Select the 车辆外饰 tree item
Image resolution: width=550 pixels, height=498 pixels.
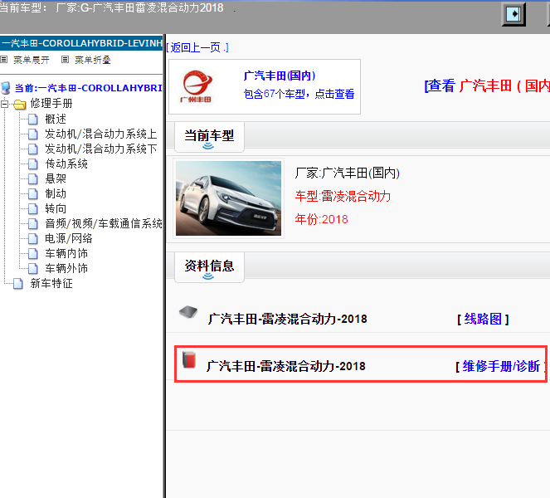click(x=66, y=268)
